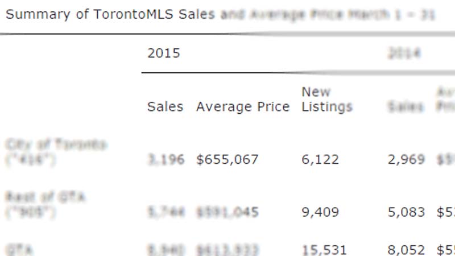
Task: Select the 2015 year header
Action: [164, 53]
